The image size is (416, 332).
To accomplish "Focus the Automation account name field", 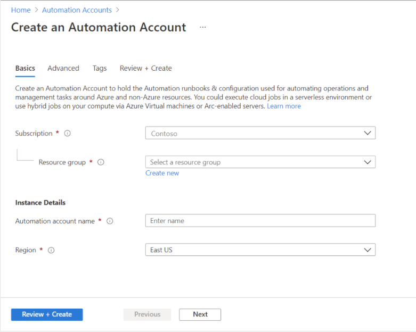I will click(x=260, y=221).
